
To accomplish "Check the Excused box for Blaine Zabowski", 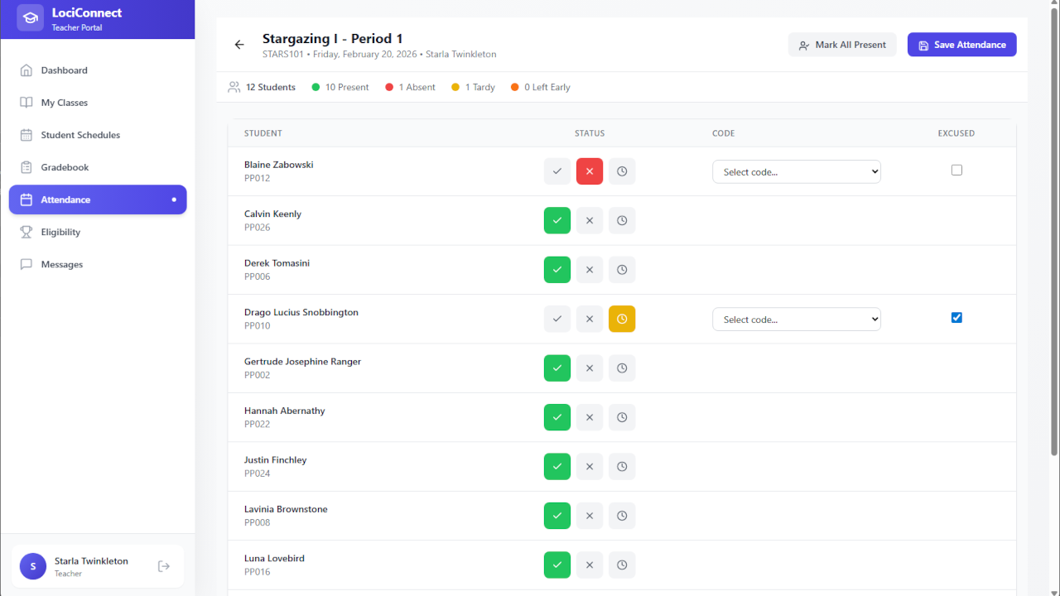I will tap(956, 170).
